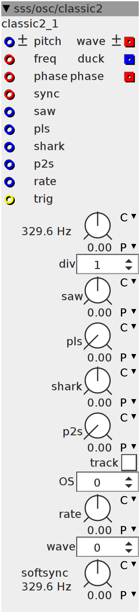
Task: Decrease the OS spinner value
Action: point(129,486)
